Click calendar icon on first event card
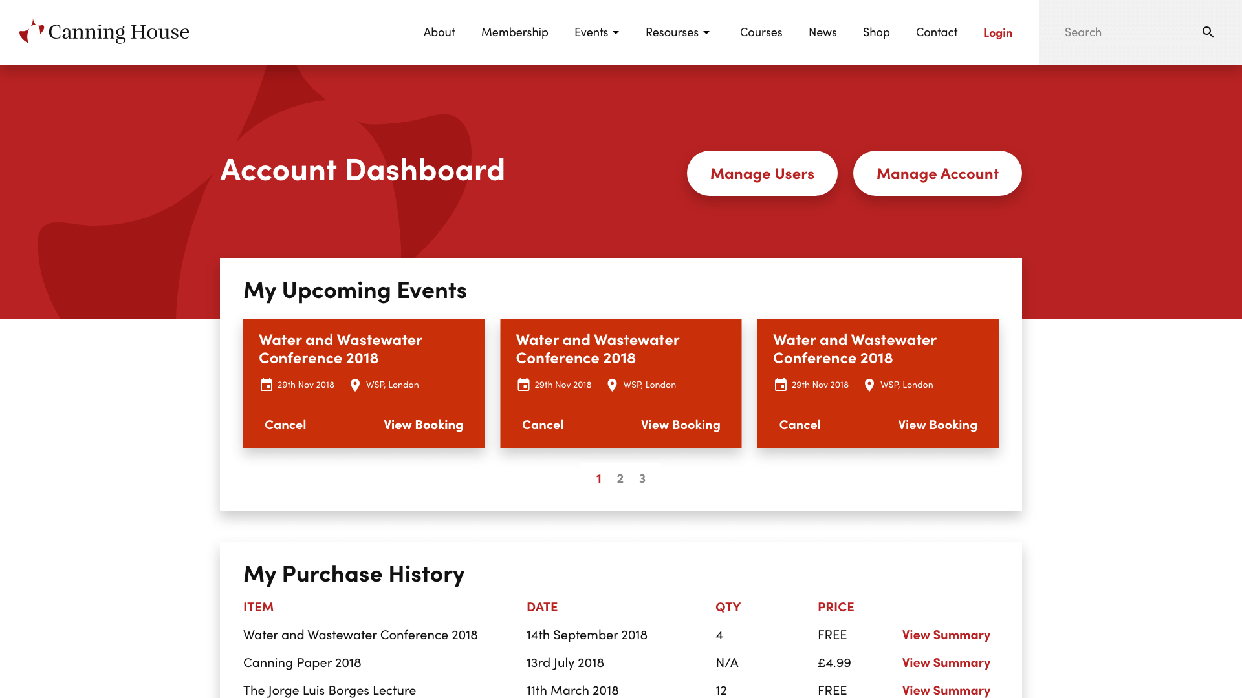Viewport: 1242px width, 698px height. tap(267, 385)
